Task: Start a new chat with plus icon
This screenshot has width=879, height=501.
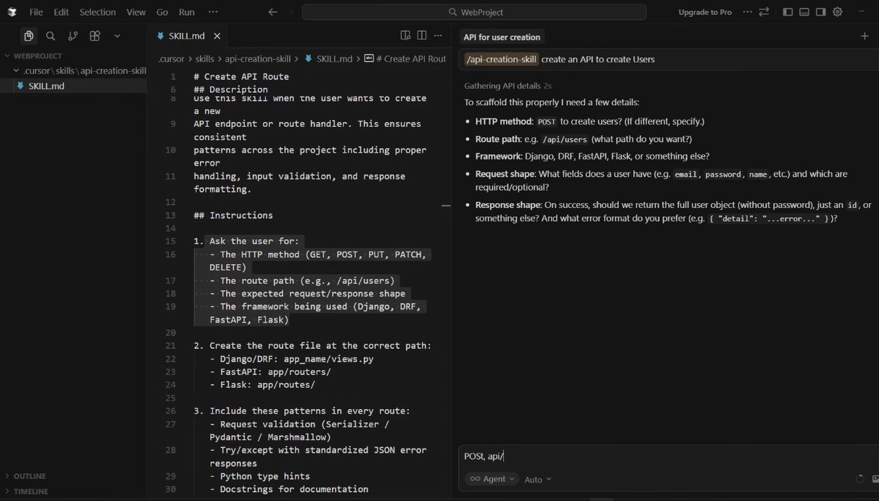Action: coord(865,36)
